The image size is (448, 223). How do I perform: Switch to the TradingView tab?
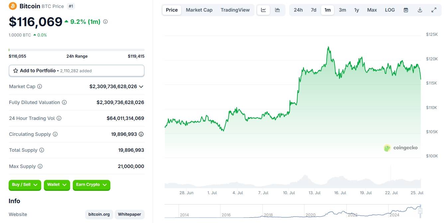coord(235,10)
